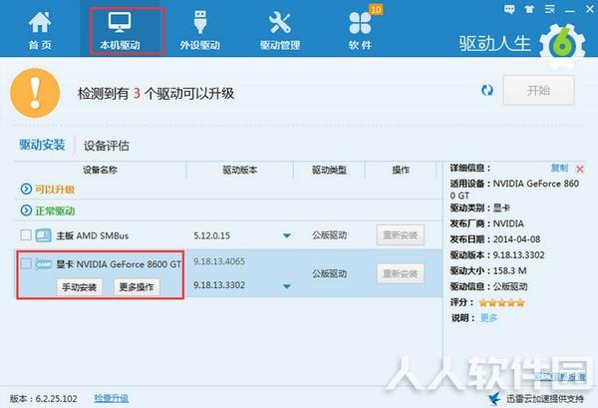Switch to the 驱动安装 tab
This screenshot has height=408, width=598.
(x=42, y=145)
